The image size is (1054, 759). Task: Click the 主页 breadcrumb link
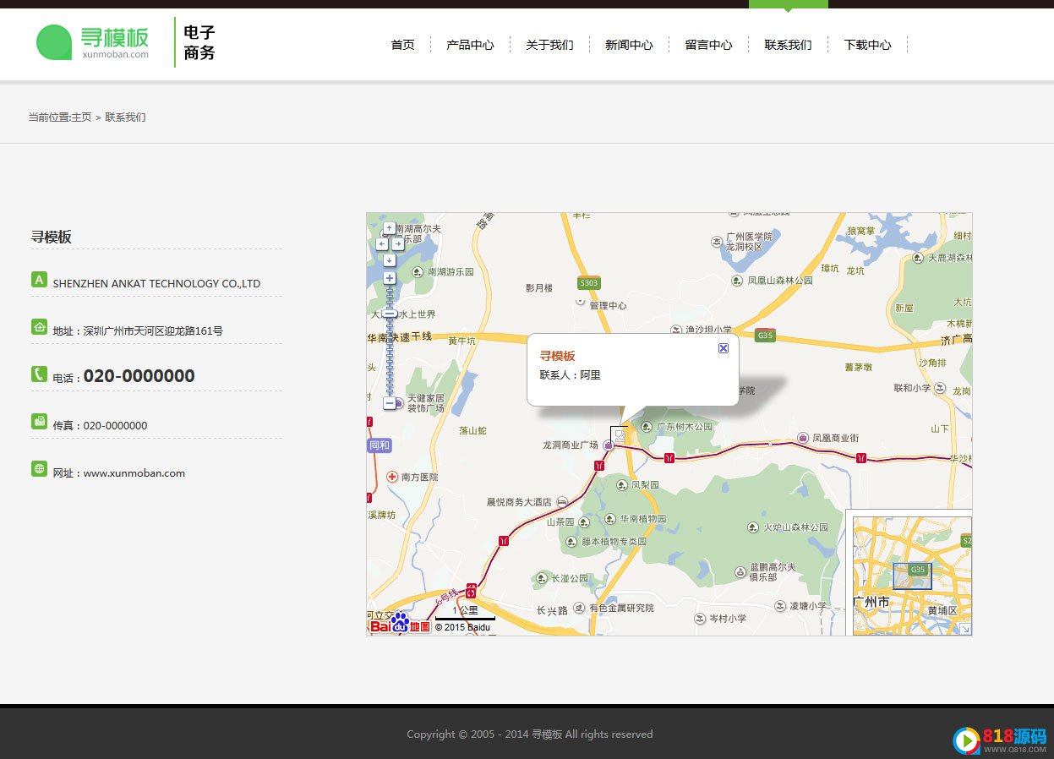coord(81,117)
